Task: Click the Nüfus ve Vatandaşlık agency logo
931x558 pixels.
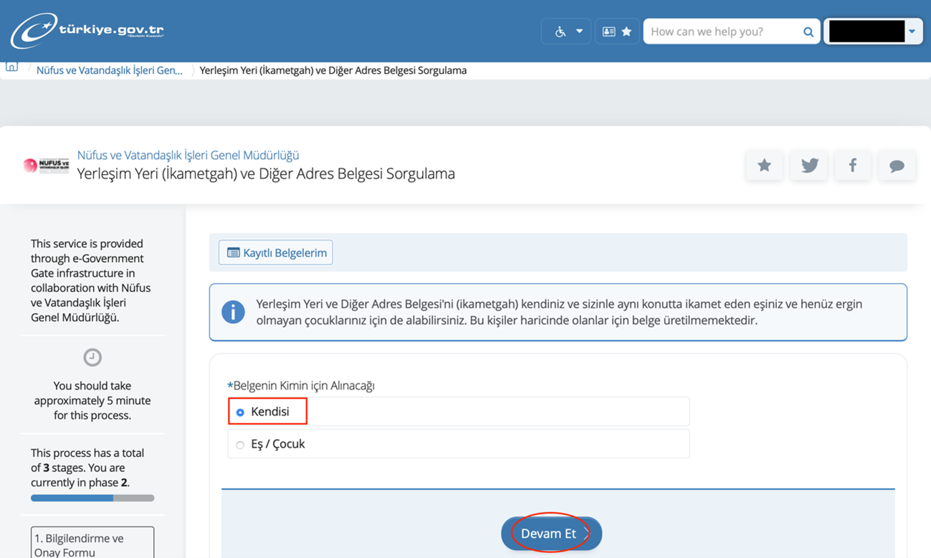Action: point(47,165)
